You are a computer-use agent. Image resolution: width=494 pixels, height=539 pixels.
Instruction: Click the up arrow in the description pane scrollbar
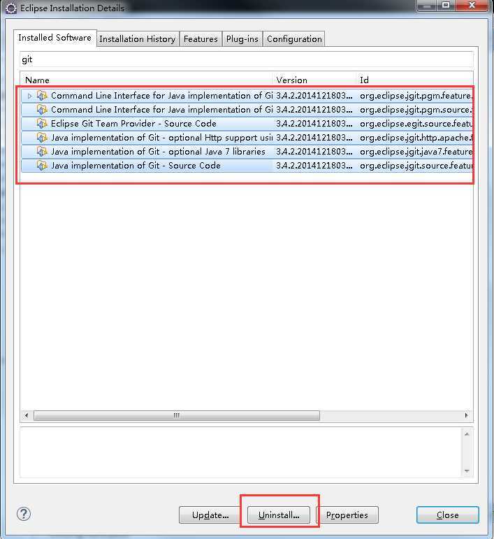click(467, 434)
